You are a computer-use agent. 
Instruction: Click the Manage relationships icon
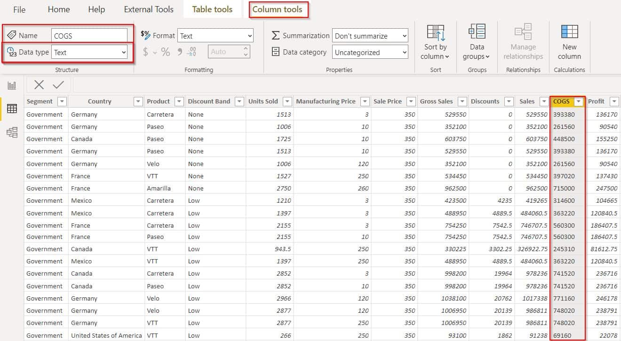coord(523,32)
